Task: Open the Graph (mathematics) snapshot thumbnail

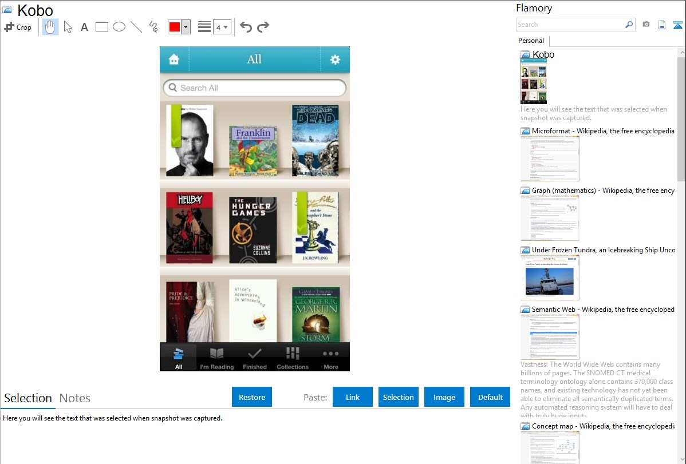Action: pos(550,218)
